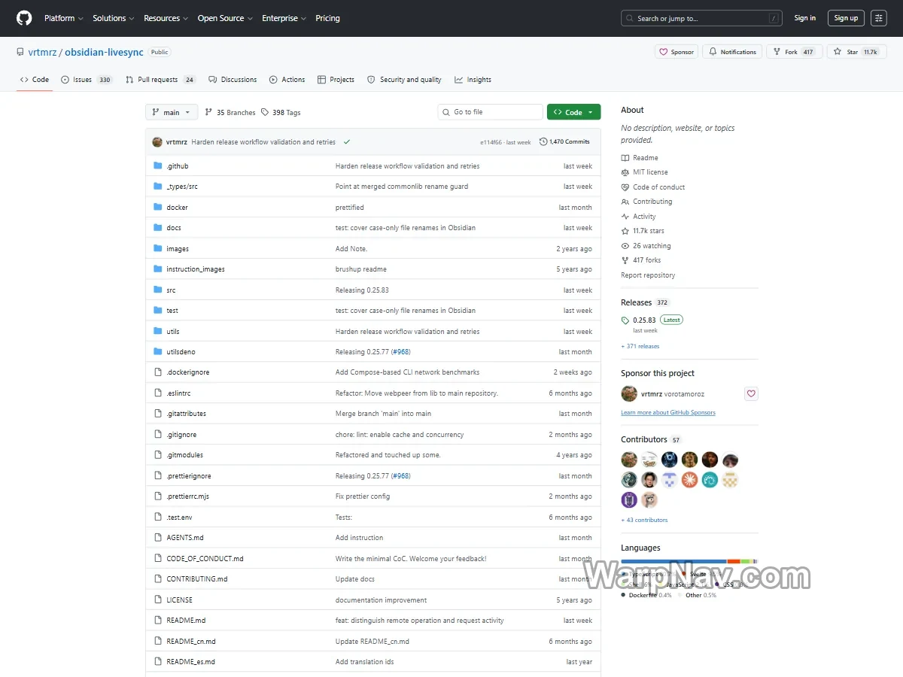The image size is (903, 677).
Task: Open pull request #968 link in utilsdeno row
Action: [400, 352]
